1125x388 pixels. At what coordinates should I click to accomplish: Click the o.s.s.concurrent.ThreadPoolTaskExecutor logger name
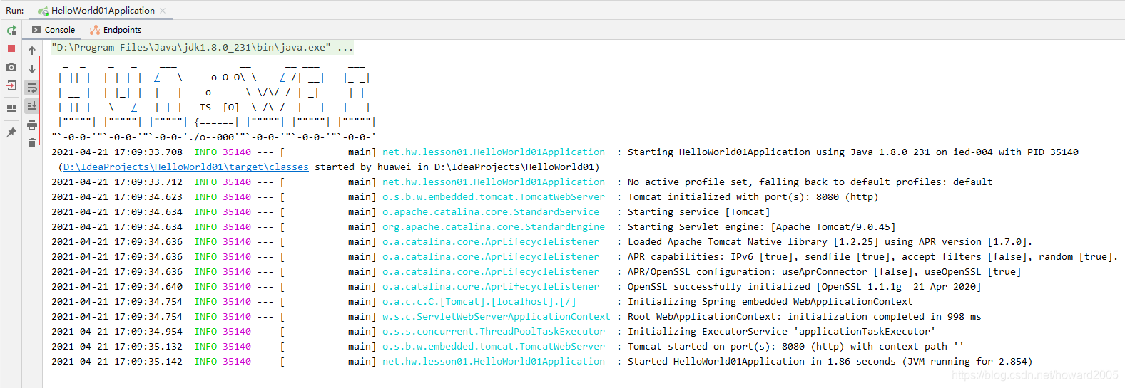(494, 332)
